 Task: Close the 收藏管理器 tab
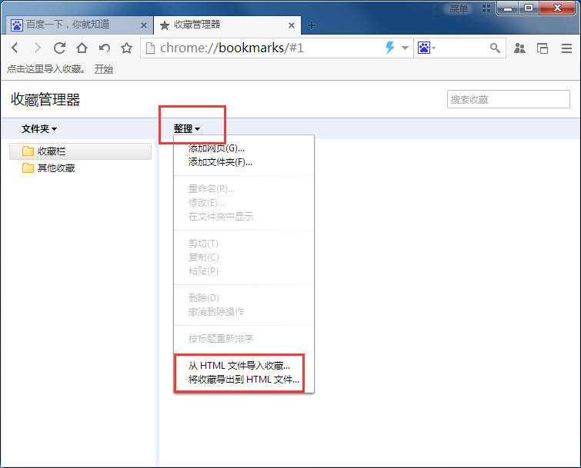(292, 25)
